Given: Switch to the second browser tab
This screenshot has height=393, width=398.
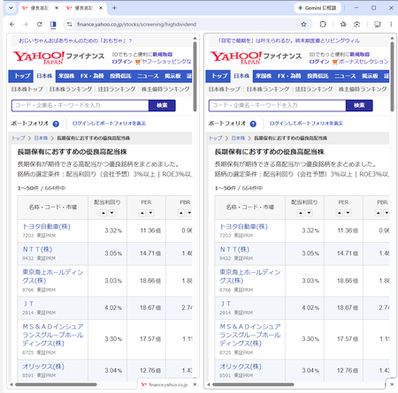Looking at the screenshot, I should pos(83,8).
